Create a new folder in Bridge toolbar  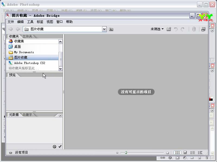tap(169, 29)
